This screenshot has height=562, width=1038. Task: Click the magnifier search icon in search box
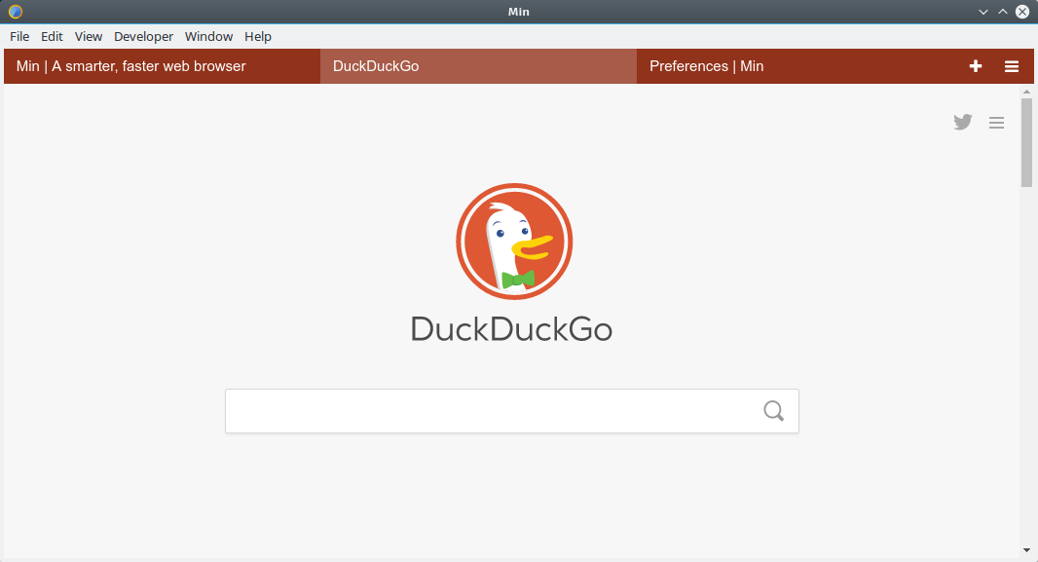pyautogui.click(x=773, y=411)
